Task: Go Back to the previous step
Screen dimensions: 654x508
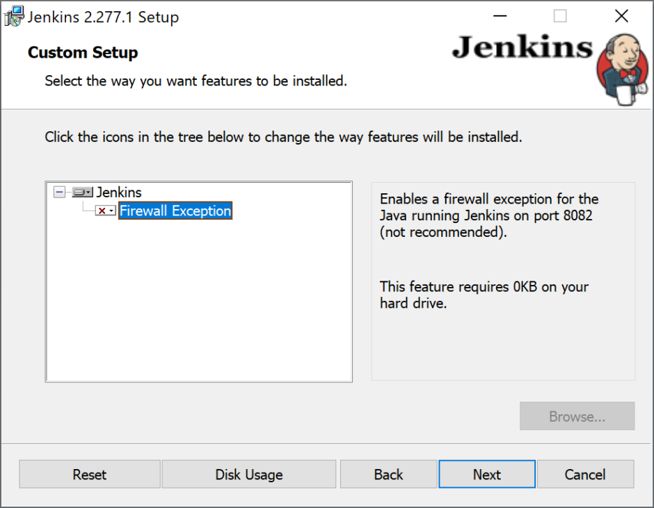Action: coord(388,474)
